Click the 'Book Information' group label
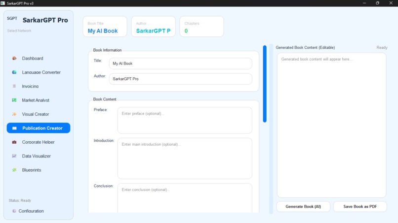This screenshot has width=398, height=223. [107, 50]
